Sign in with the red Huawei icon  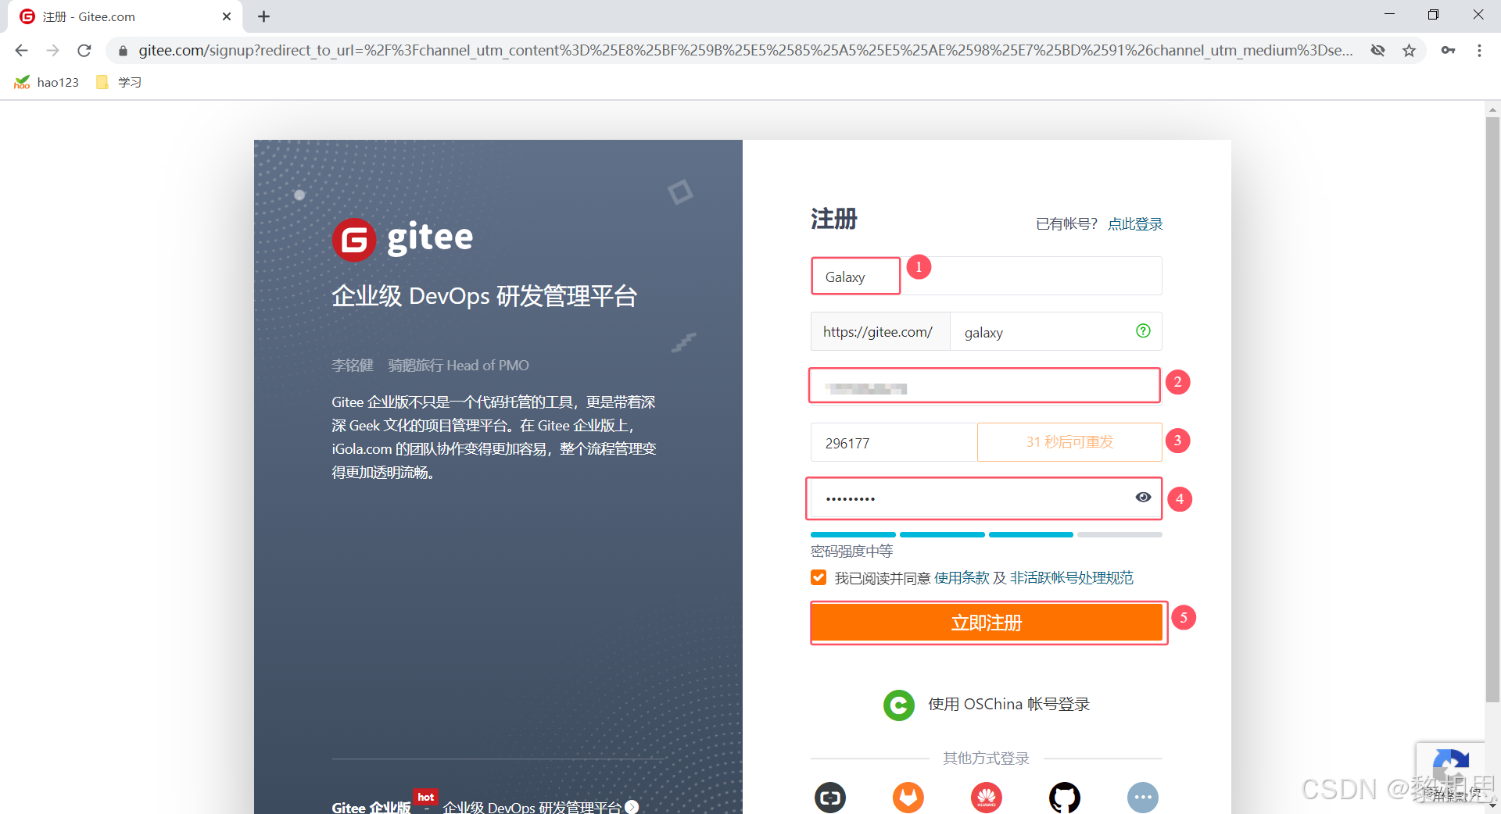tap(987, 798)
